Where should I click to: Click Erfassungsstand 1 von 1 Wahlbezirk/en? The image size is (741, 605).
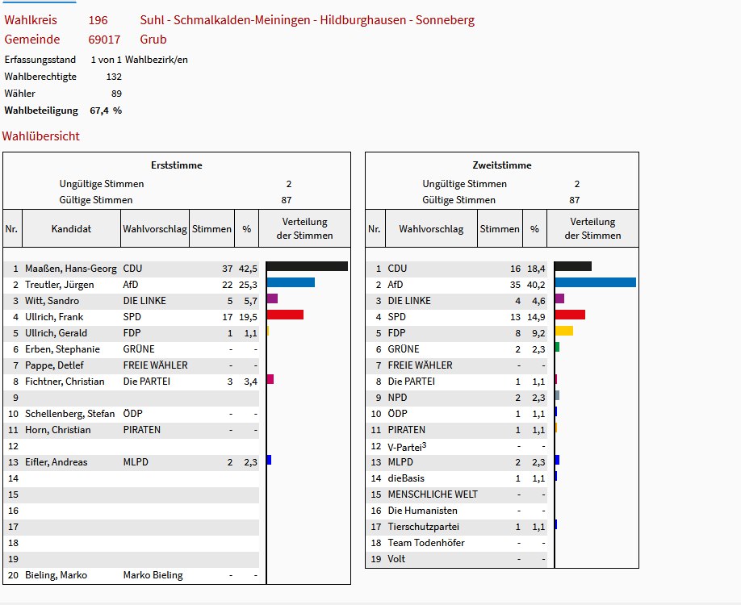click(x=140, y=60)
